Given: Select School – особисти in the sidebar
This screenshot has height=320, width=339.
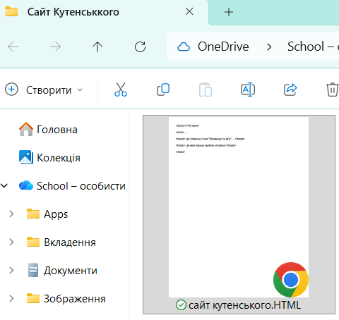Looking at the screenshot, I should coord(81,186).
